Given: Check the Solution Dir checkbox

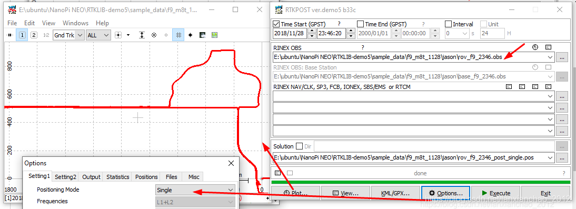Looking at the screenshot, I should tap(299, 146).
